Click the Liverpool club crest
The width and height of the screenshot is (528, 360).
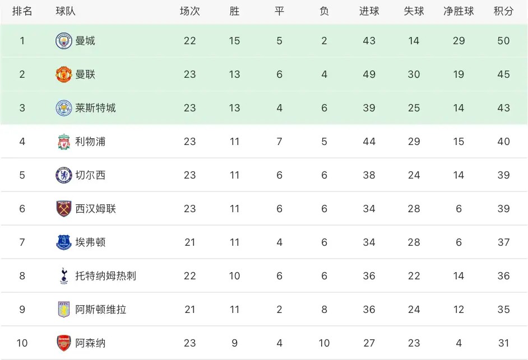[64, 142]
